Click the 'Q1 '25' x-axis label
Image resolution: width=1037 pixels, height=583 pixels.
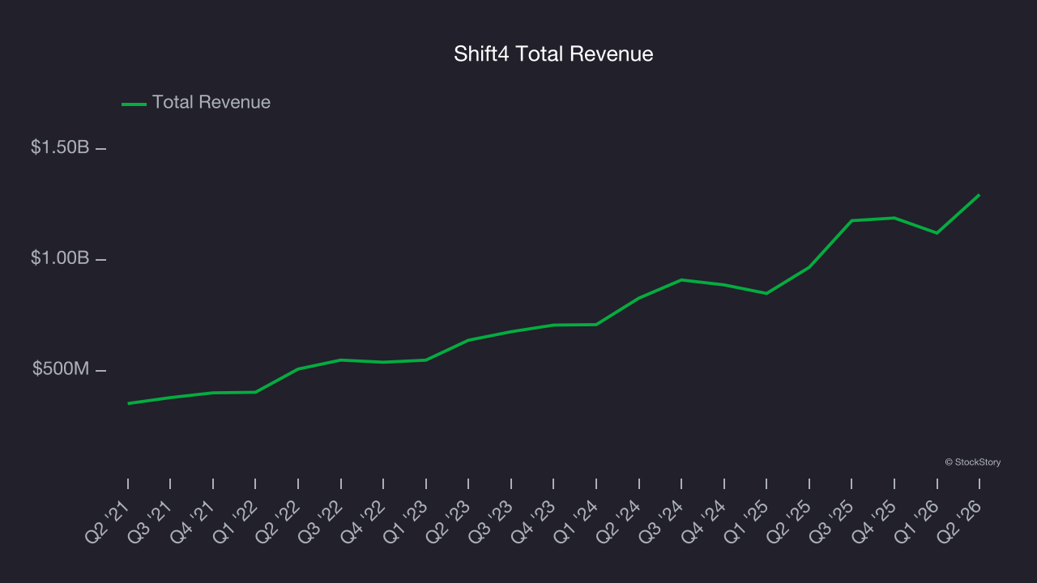[747, 521]
